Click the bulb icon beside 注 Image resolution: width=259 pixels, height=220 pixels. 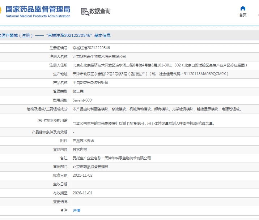pyautogui.click(x=62, y=210)
